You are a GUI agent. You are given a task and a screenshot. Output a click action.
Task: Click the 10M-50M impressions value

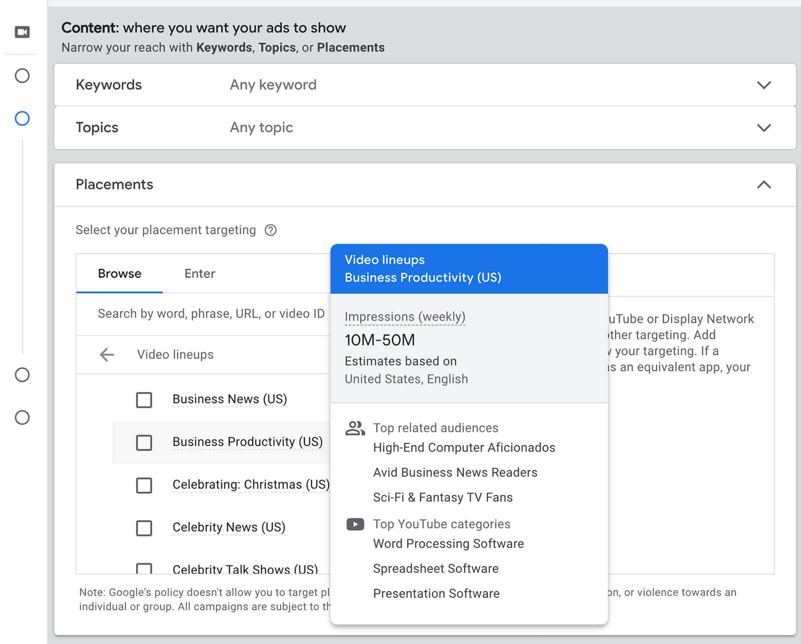click(x=379, y=340)
